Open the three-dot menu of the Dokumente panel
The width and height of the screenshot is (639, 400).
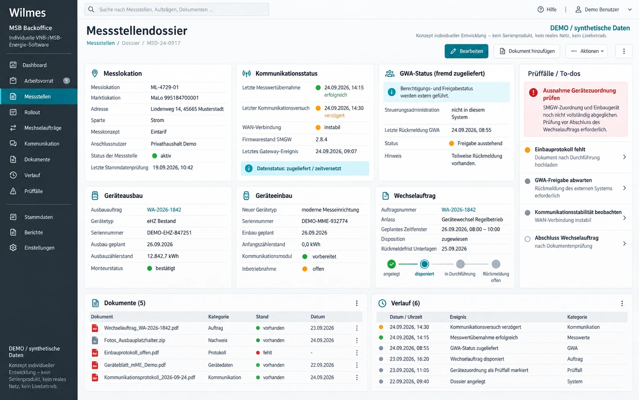(x=357, y=303)
